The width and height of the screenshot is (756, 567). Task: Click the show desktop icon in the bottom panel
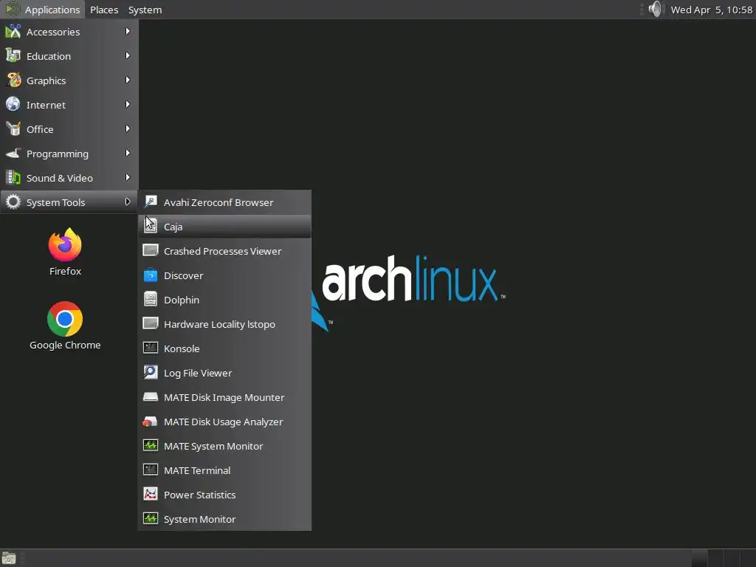pos(9,558)
